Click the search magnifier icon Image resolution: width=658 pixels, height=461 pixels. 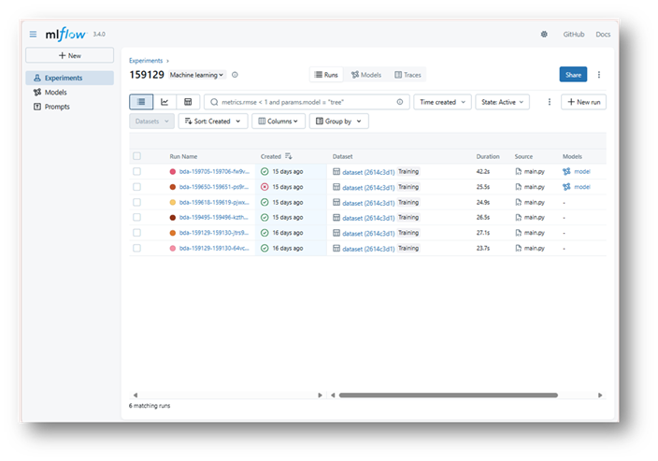(x=214, y=102)
